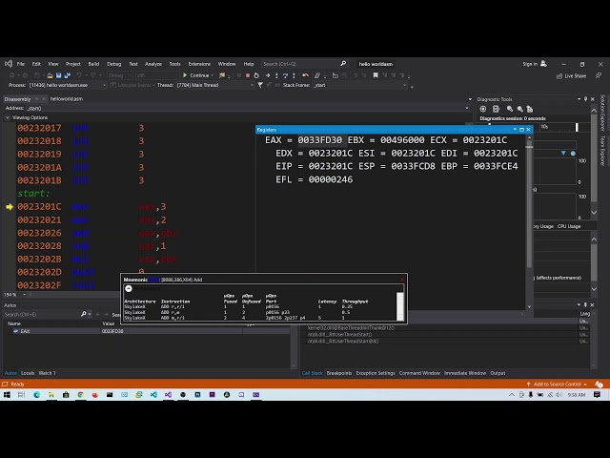610x458 pixels.
Task: Click the Step Out icon
Action: [x=294, y=75]
